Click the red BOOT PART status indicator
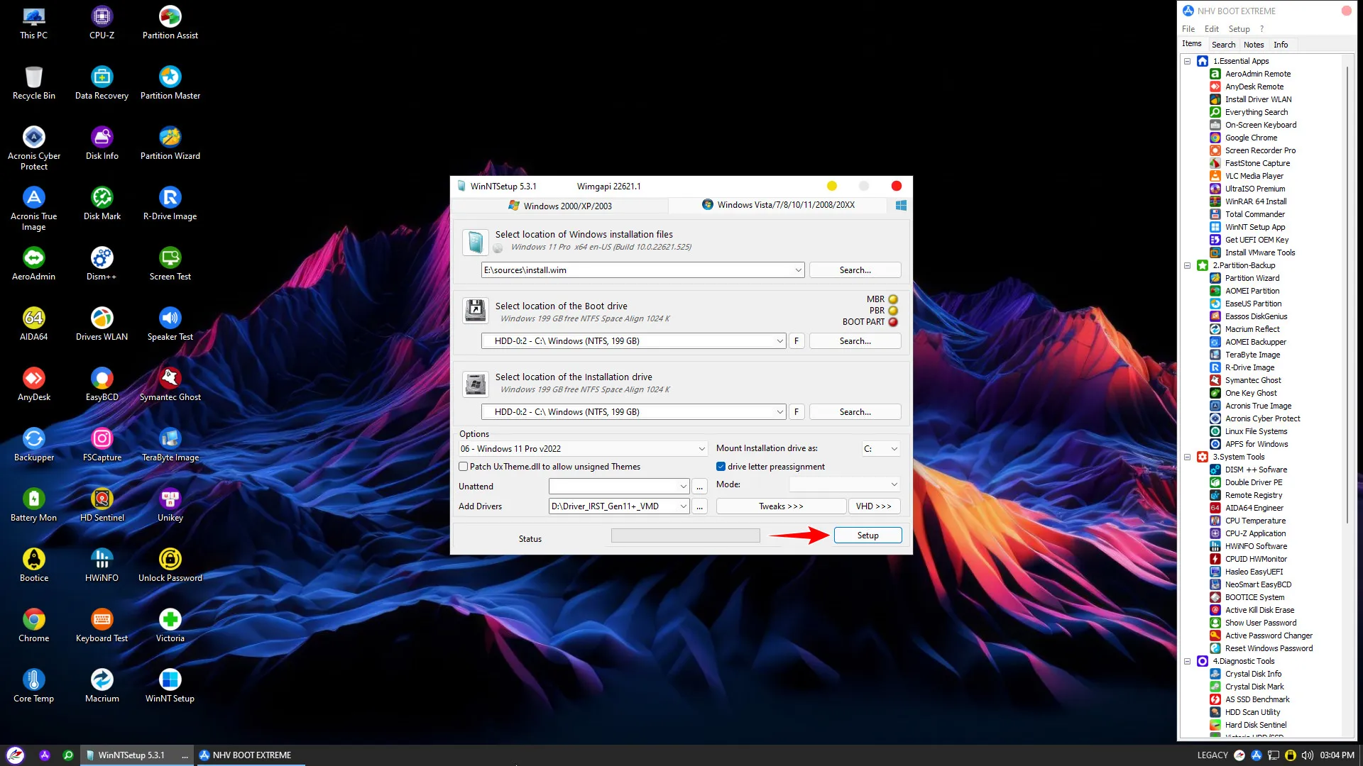1363x766 pixels. tap(893, 322)
